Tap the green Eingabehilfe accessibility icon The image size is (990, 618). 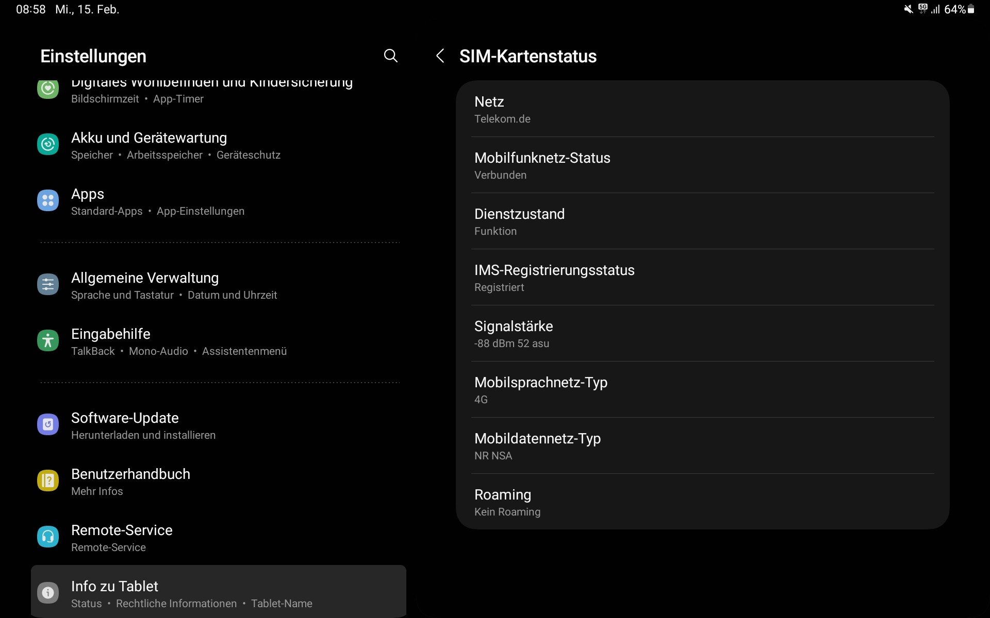tap(48, 340)
